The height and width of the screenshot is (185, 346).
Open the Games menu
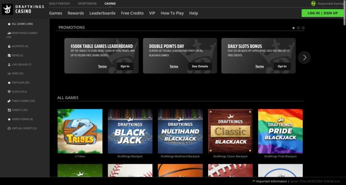click(56, 13)
